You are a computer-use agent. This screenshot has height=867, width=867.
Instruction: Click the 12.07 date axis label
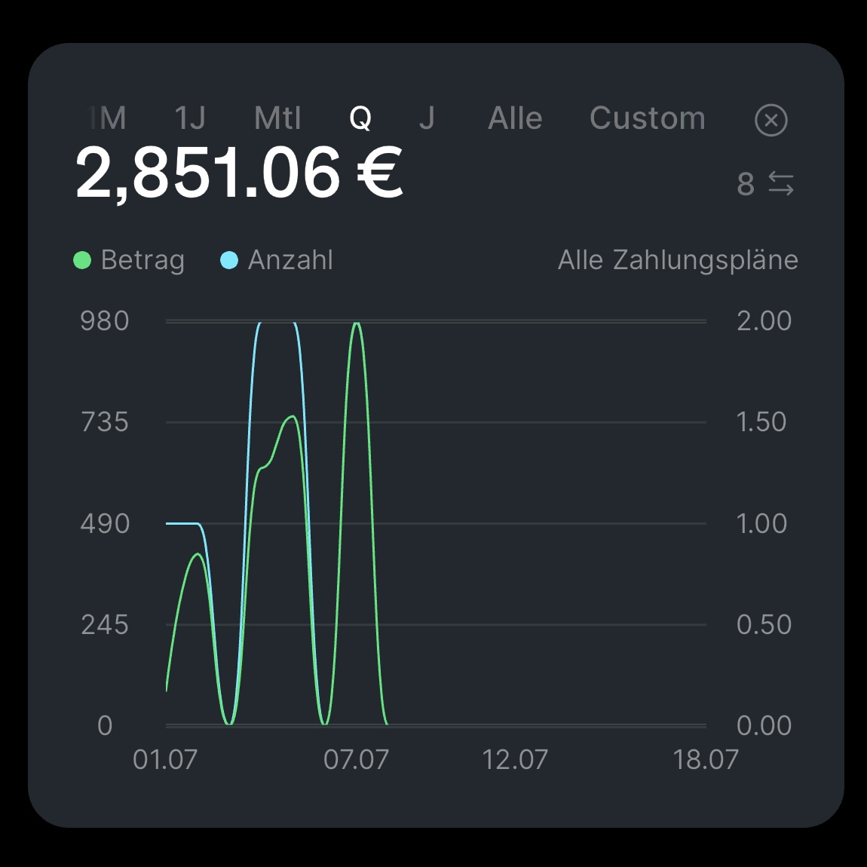pyautogui.click(x=515, y=760)
